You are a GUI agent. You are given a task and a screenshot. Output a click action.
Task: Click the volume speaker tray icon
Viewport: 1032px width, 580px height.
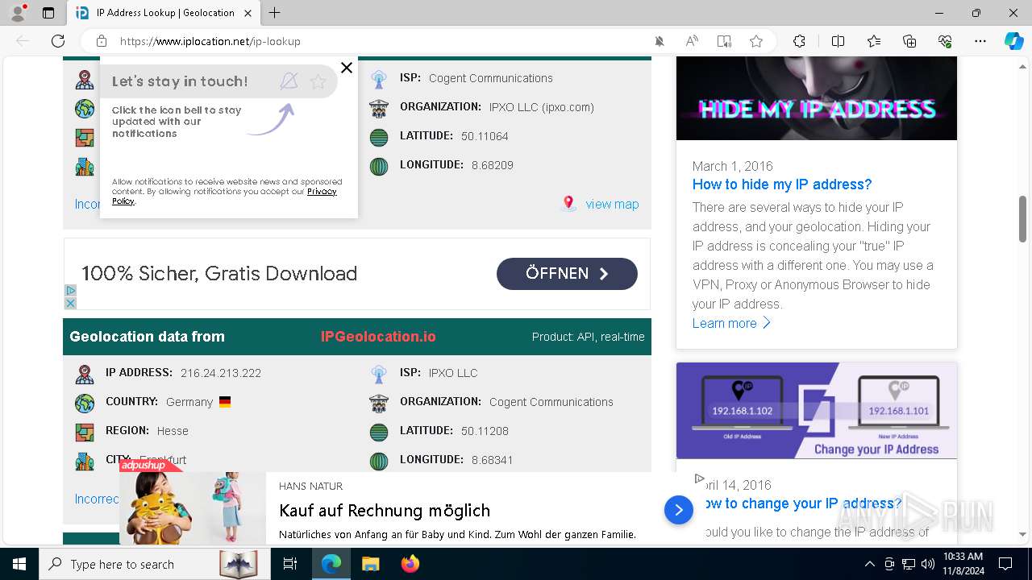928,564
